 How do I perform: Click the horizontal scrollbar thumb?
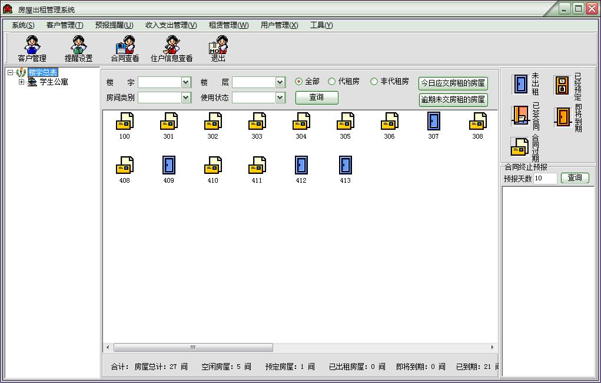[x=193, y=347]
